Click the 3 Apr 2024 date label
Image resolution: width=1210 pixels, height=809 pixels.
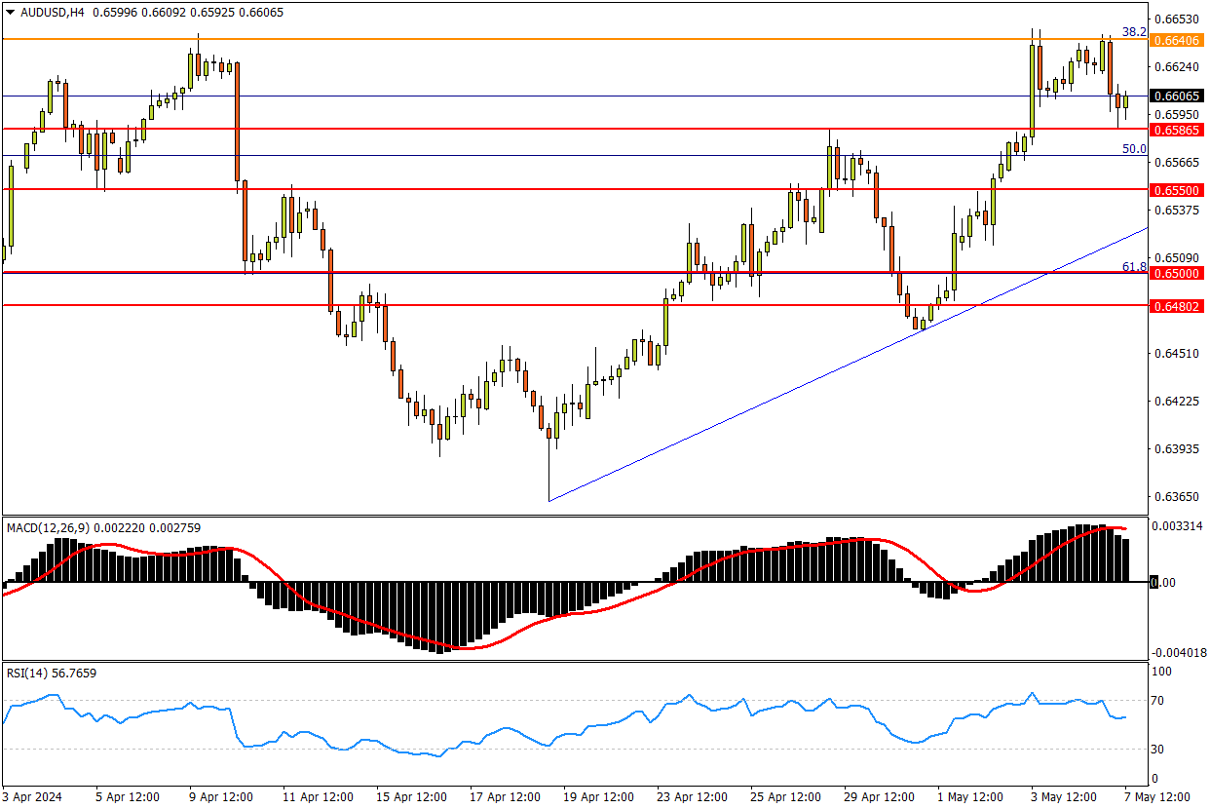point(32,796)
